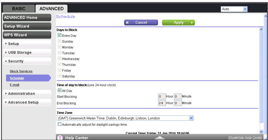Launch the Setup Wizard
The image size is (268, 140).
[x=27, y=26]
